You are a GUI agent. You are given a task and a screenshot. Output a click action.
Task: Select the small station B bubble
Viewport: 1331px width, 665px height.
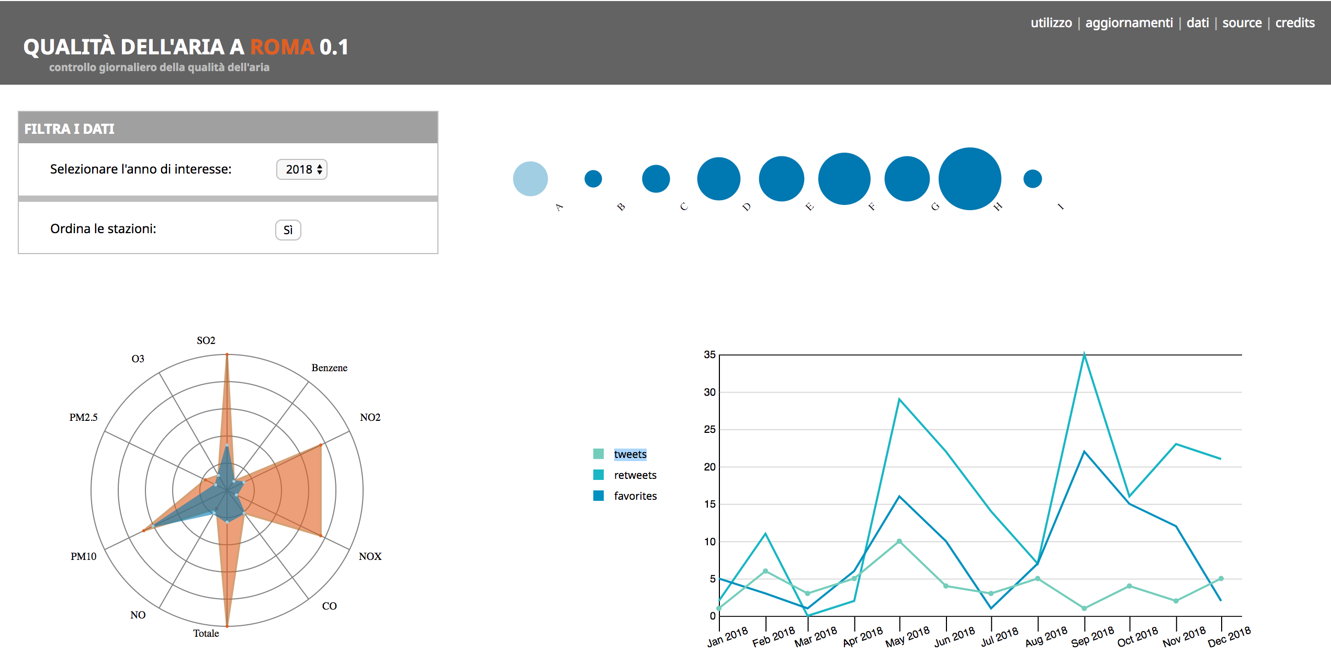(x=593, y=179)
